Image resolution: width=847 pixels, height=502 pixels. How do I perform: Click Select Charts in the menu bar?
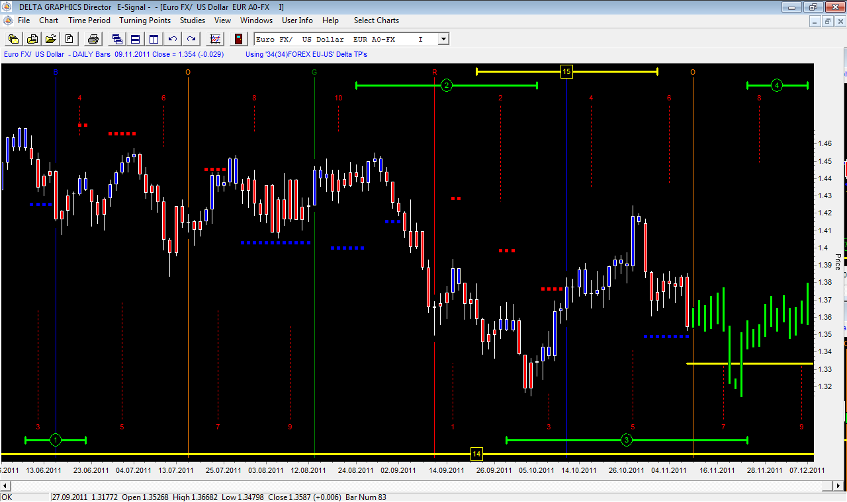point(377,20)
